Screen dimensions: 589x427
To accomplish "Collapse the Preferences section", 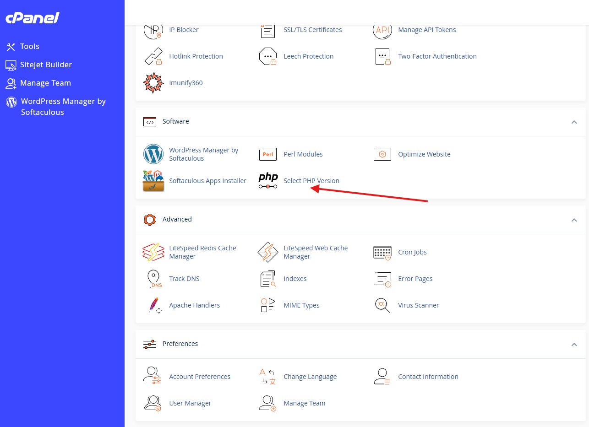I will pos(574,344).
